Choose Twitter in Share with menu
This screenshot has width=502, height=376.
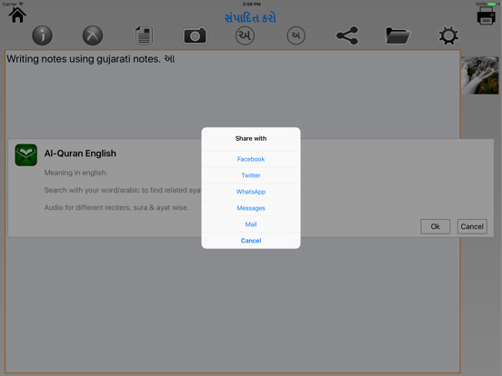point(251,175)
